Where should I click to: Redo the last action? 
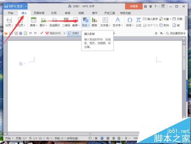(35, 33)
